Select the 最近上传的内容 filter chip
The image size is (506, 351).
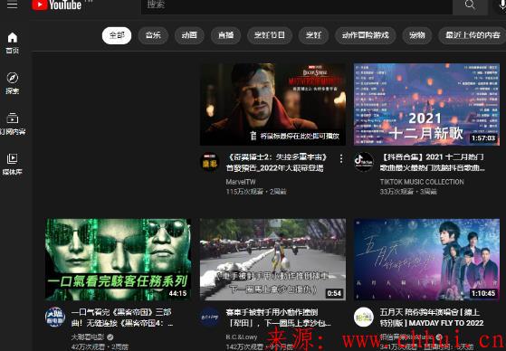click(473, 35)
